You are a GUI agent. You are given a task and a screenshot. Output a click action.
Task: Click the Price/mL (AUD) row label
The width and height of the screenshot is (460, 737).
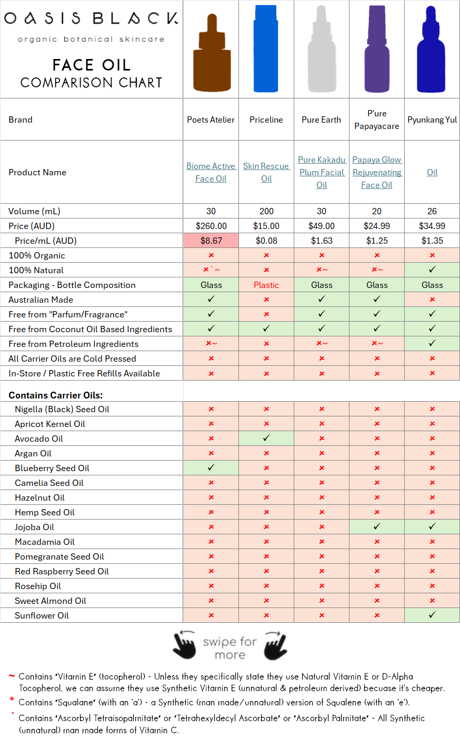tap(46, 241)
